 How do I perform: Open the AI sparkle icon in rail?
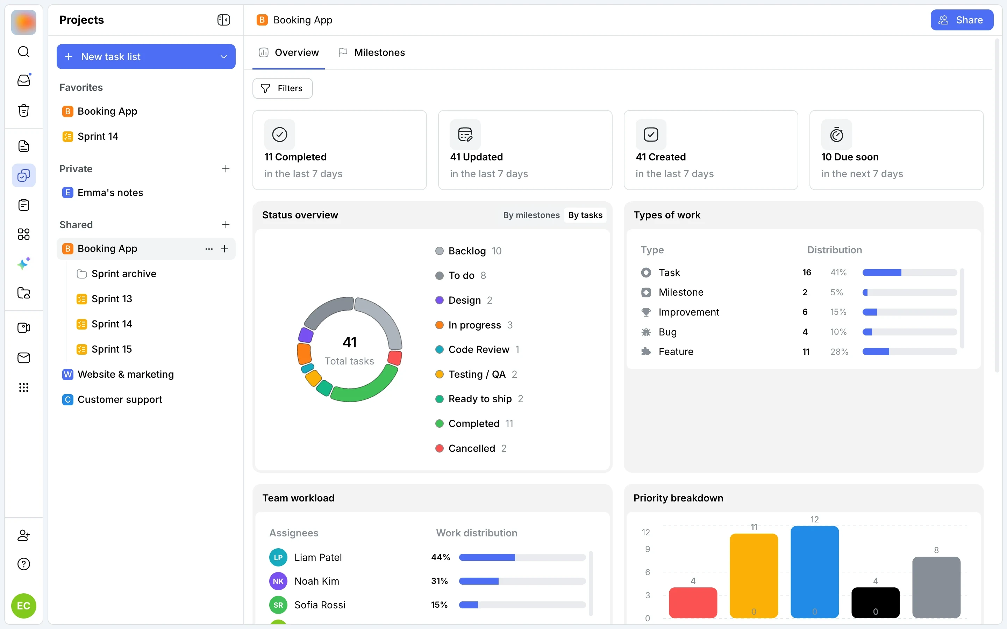tap(24, 263)
